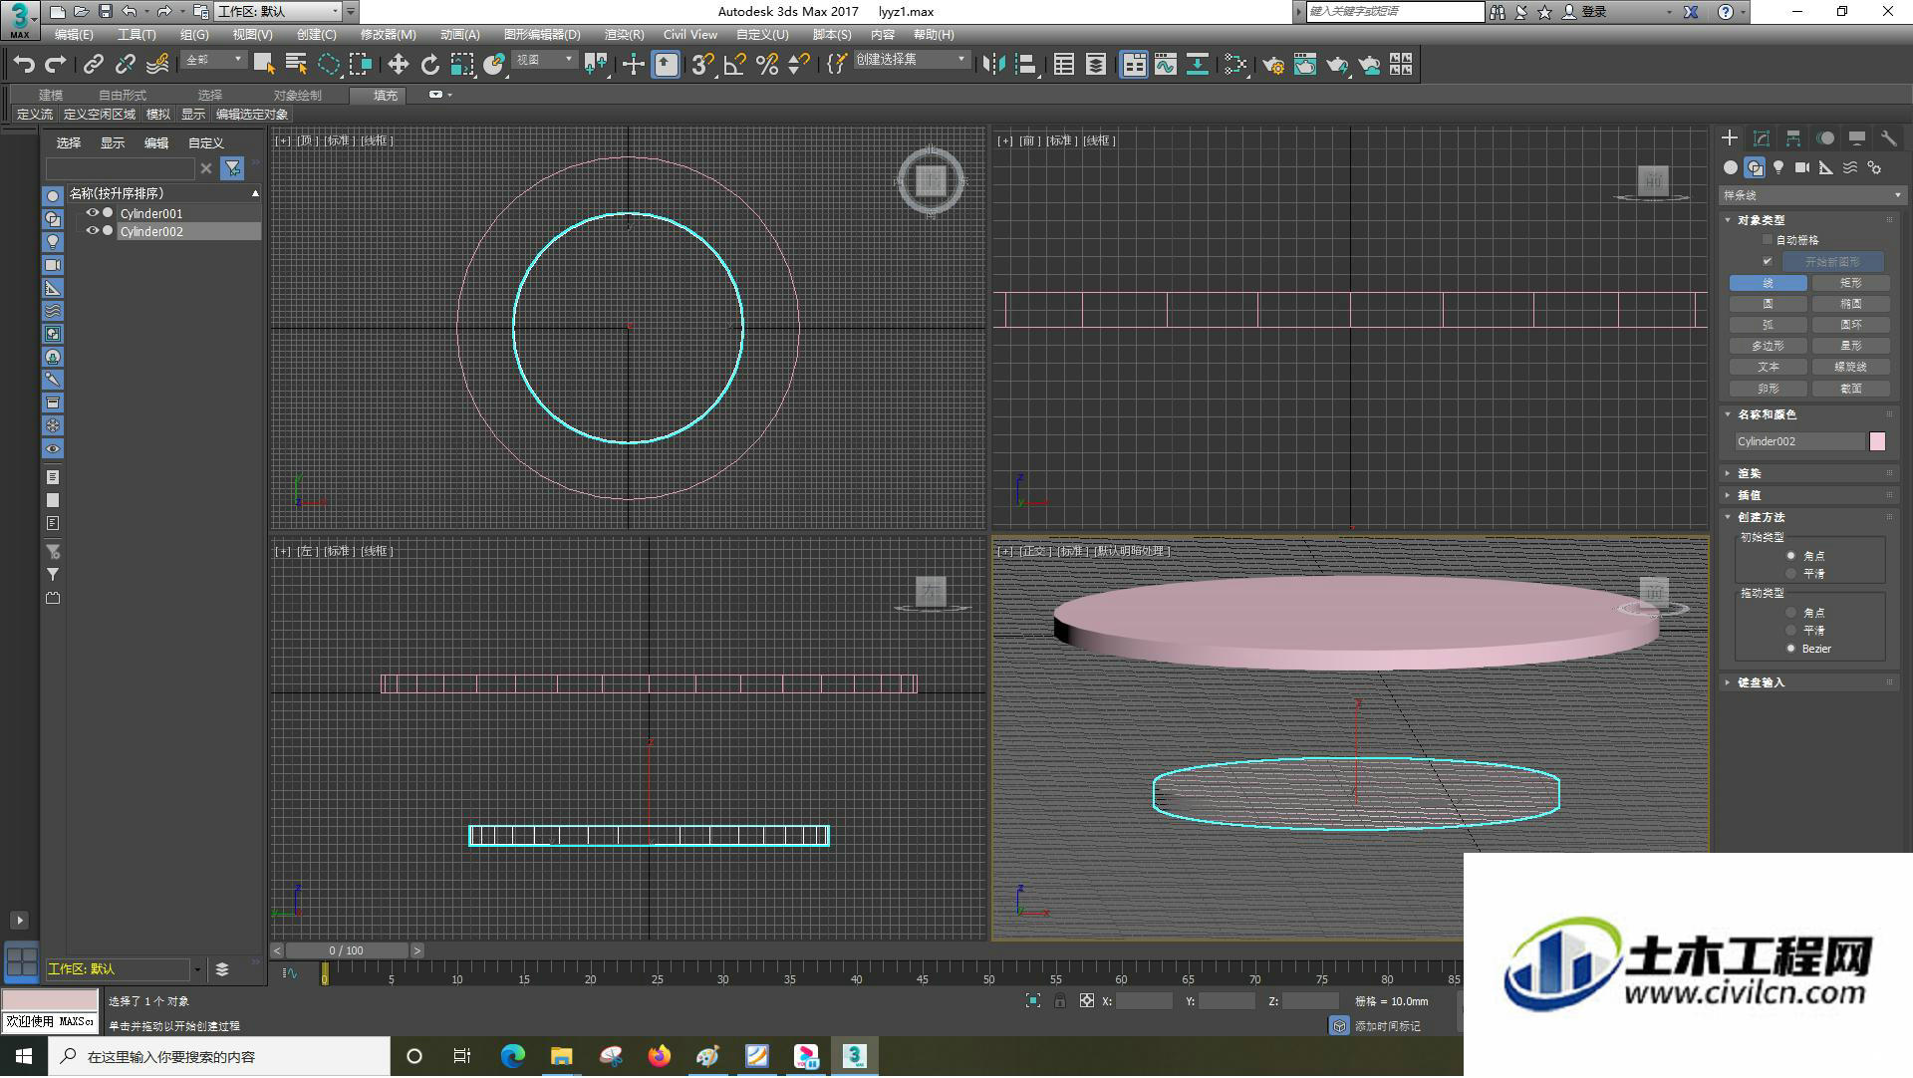The height and width of the screenshot is (1078, 1913).
Task: Open the Rendered Frame Window
Action: (x=1305, y=65)
